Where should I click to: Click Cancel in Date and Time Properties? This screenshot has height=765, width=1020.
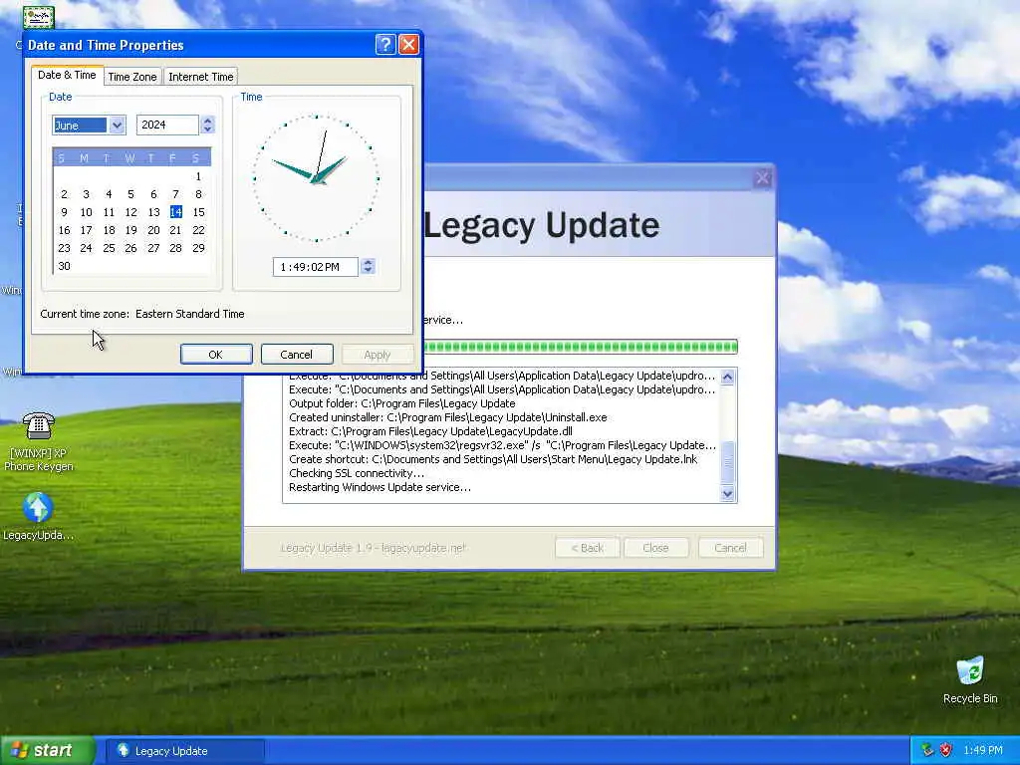coord(297,355)
